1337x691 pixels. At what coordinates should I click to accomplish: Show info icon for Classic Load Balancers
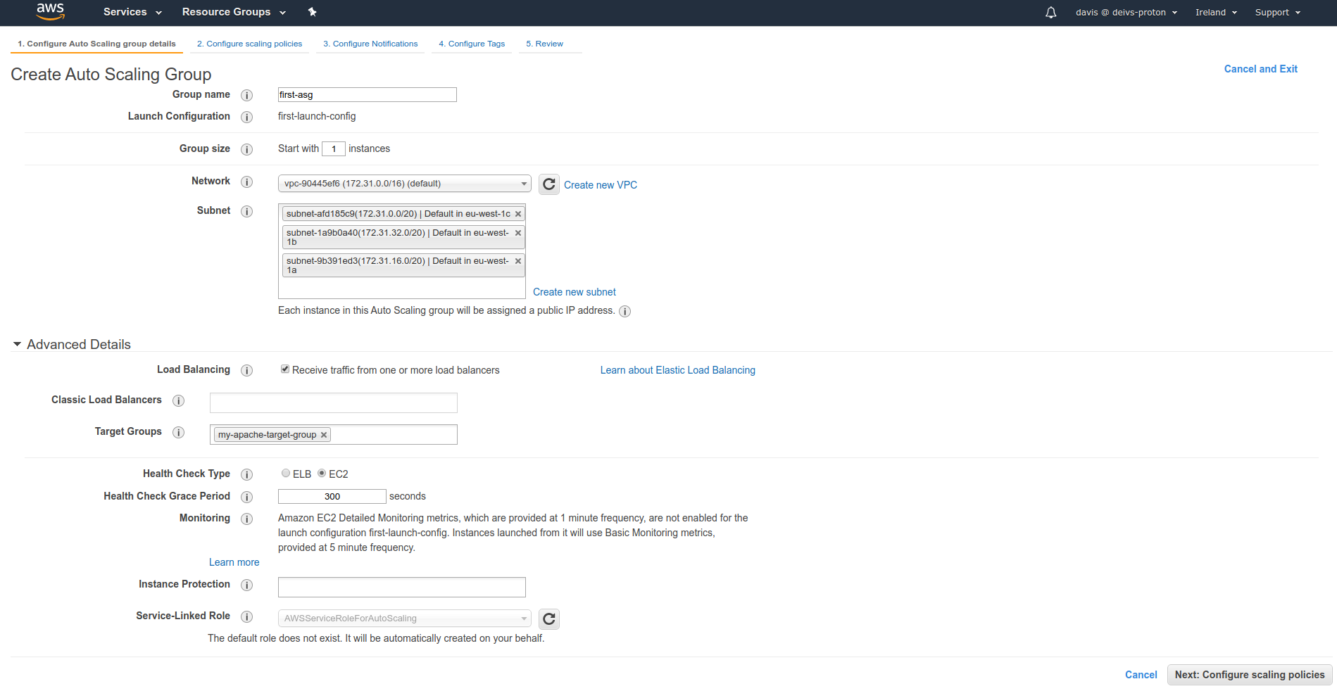179,400
